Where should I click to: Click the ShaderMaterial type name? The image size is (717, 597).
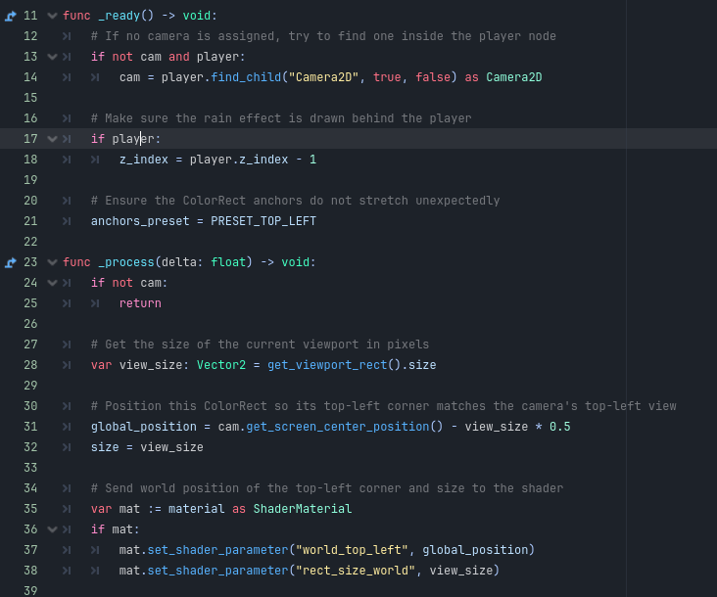click(303, 509)
